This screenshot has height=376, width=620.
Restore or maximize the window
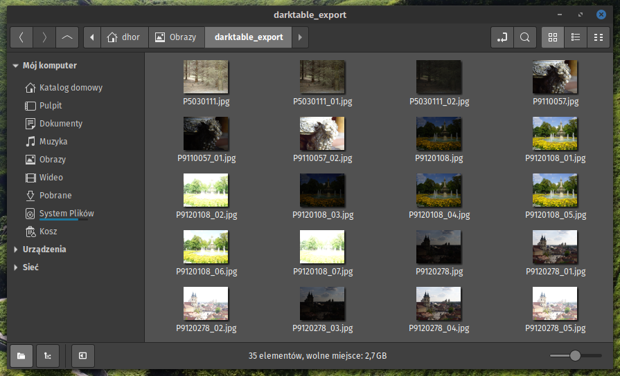point(580,15)
